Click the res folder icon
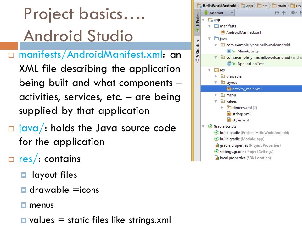The image size is (302, 226). (216, 70)
